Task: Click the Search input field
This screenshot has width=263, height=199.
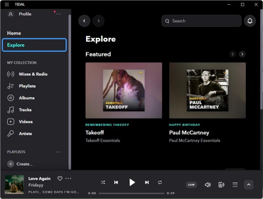Action: coord(201,21)
